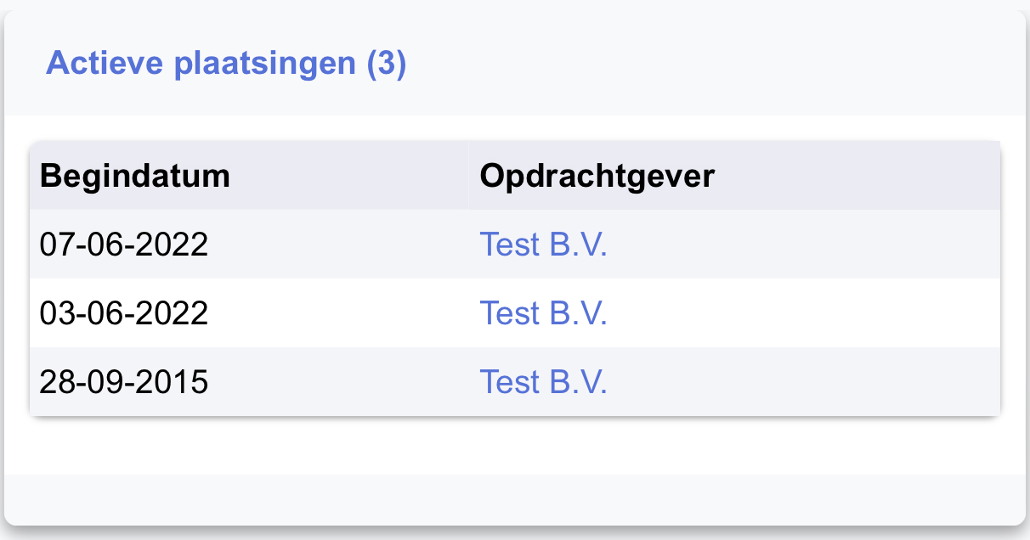Open the Actieve plaatsingen (3) heading link

pos(226,64)
